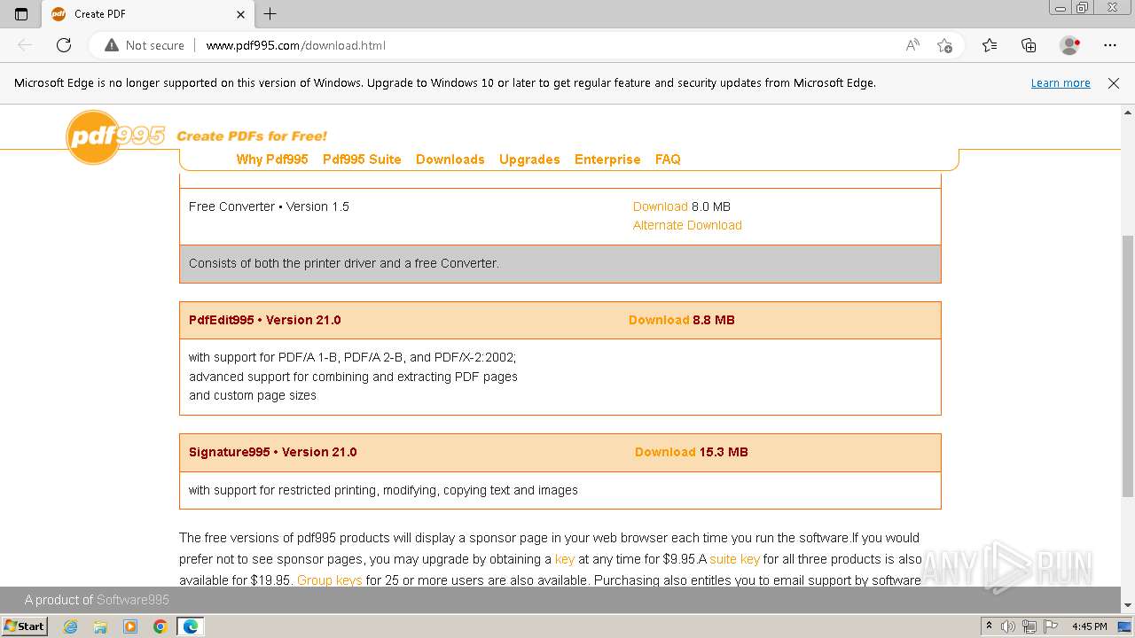Image resolution: width=1135 pixels, height=638 pixels.
Task: Select 'Free Converter • Version 1.5' text
Action: [269, 206]
